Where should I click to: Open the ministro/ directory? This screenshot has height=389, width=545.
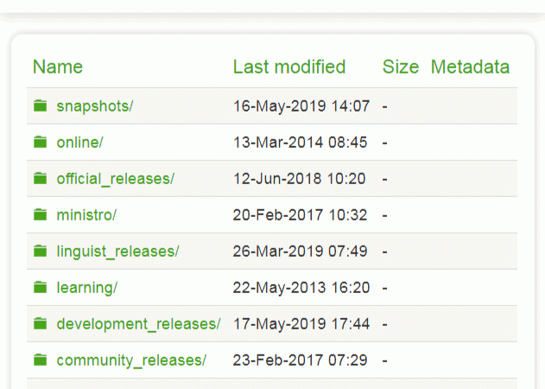tap(86, 215)
